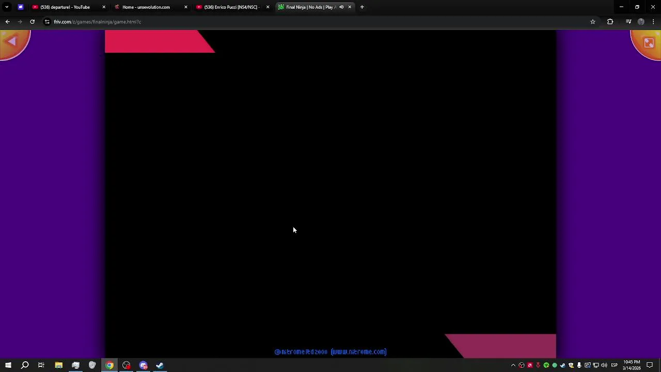Image resolution: width=661 pixels, height=372 pixels.
Task: Open a new browser tab
Action: pyautogui.click(x=362, y=7)
